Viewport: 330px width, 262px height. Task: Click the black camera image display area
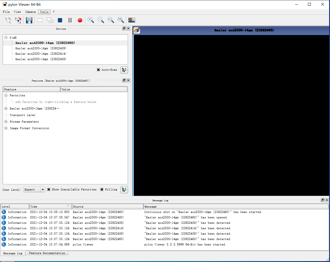[231, 115]
